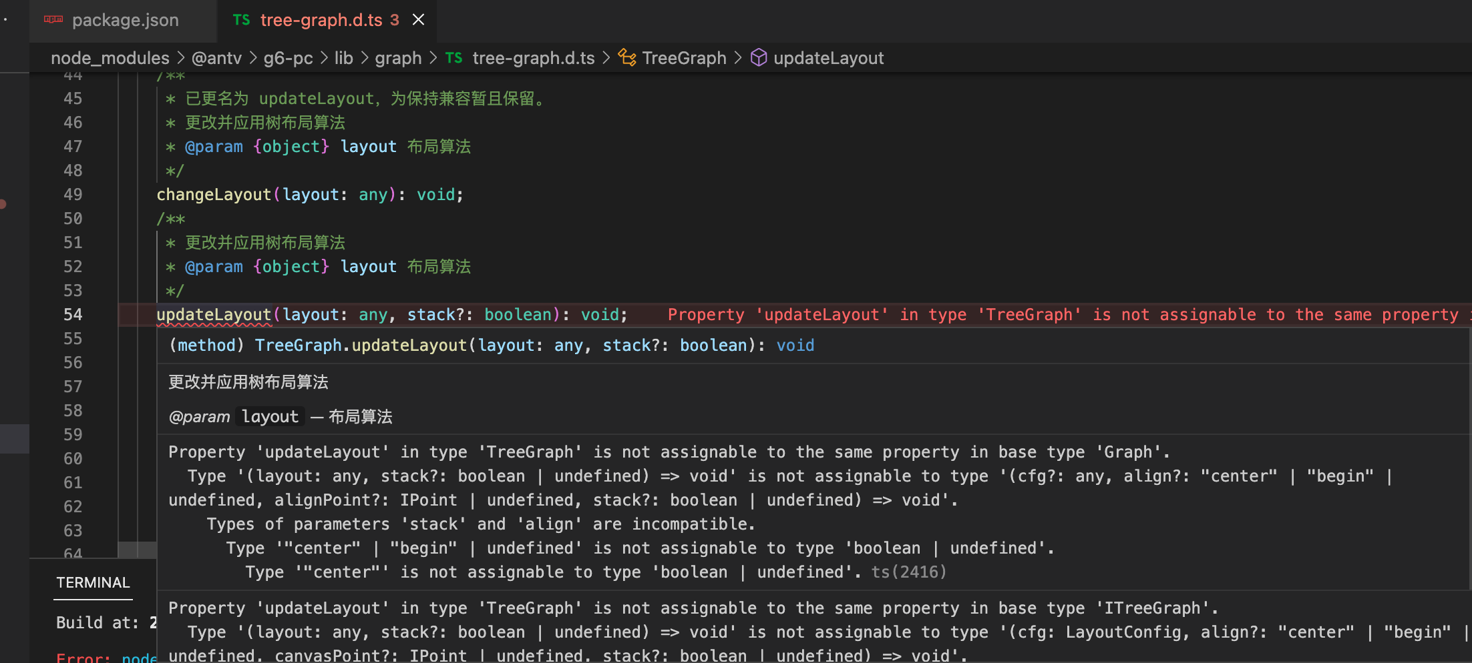This screenshot has height=663, width=1472.
Task: Expand chevron after TreeGraph breadcrumb
Action: pos(737,58)
